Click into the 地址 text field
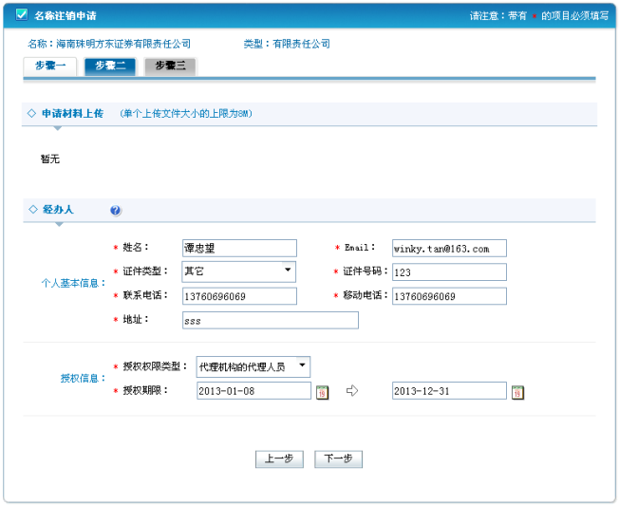This screenshot has height=505, width=619. pos(270,320)
